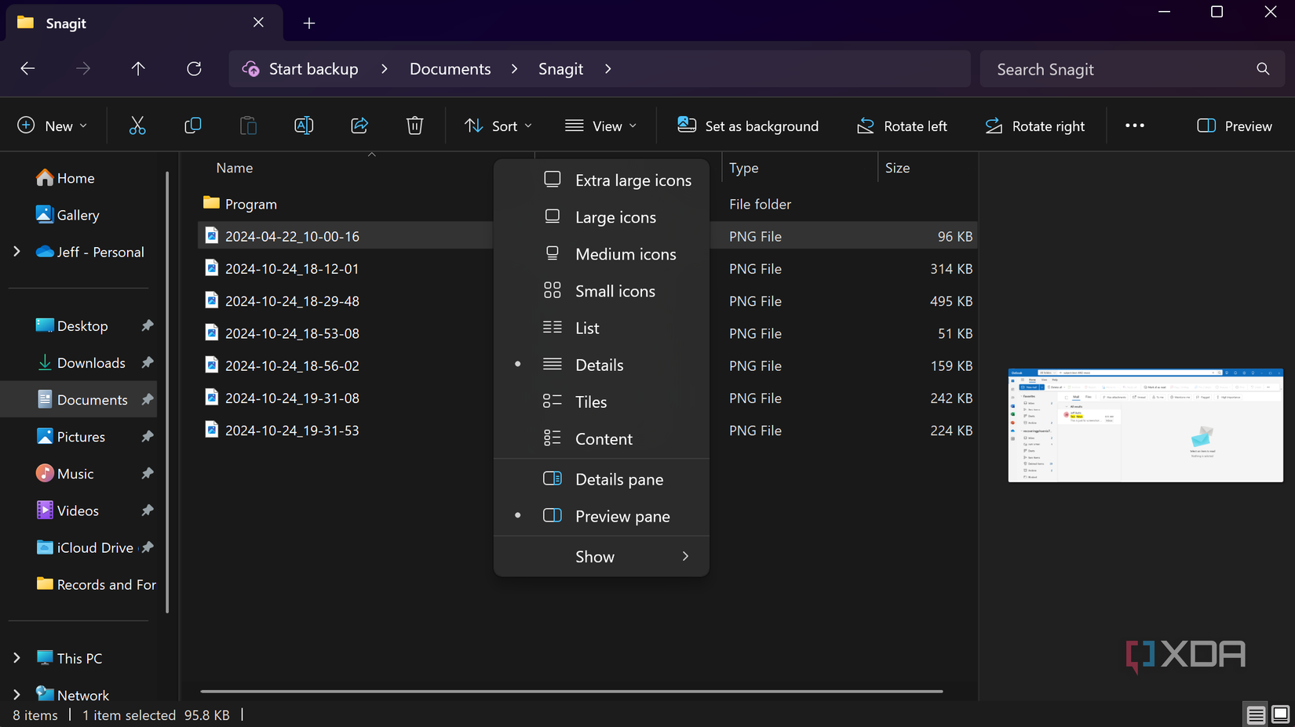This screenshot has height=727, width=1295.
Task: Open the Share icon
Action: (359, 125)
